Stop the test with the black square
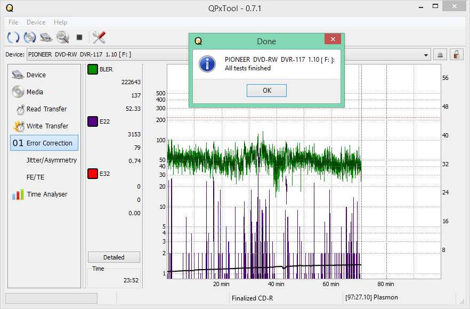Image resolution: width=470 pixels, height=309 pixels. pyautogui.click(x=79, y=37)
